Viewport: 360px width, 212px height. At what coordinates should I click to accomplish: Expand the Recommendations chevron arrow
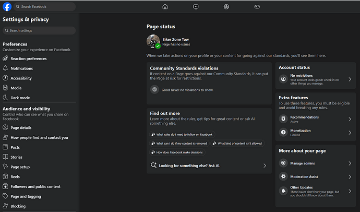(x=350, y=119)
